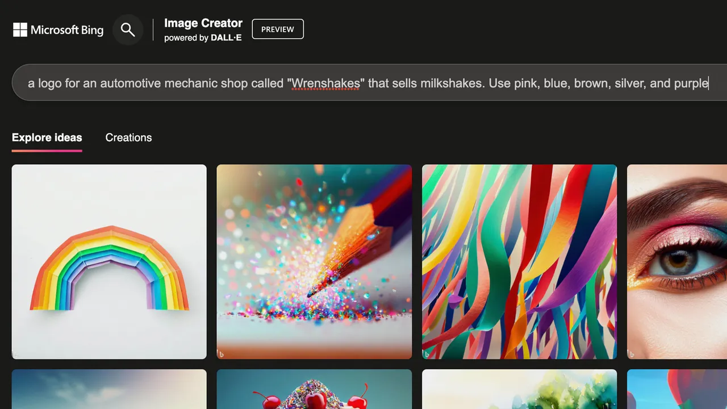Focus the Wrenshakes logo prompt field
Screen dimensions: 727x409
coord(369,83)
